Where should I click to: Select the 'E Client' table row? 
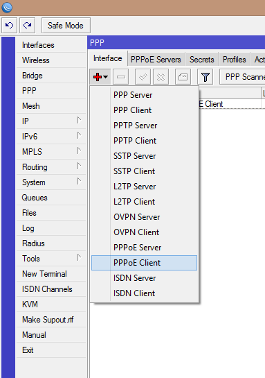[x=232, y=104]
